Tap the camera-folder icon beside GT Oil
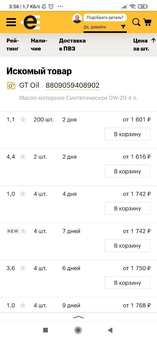157x340 pixels. 11,86
